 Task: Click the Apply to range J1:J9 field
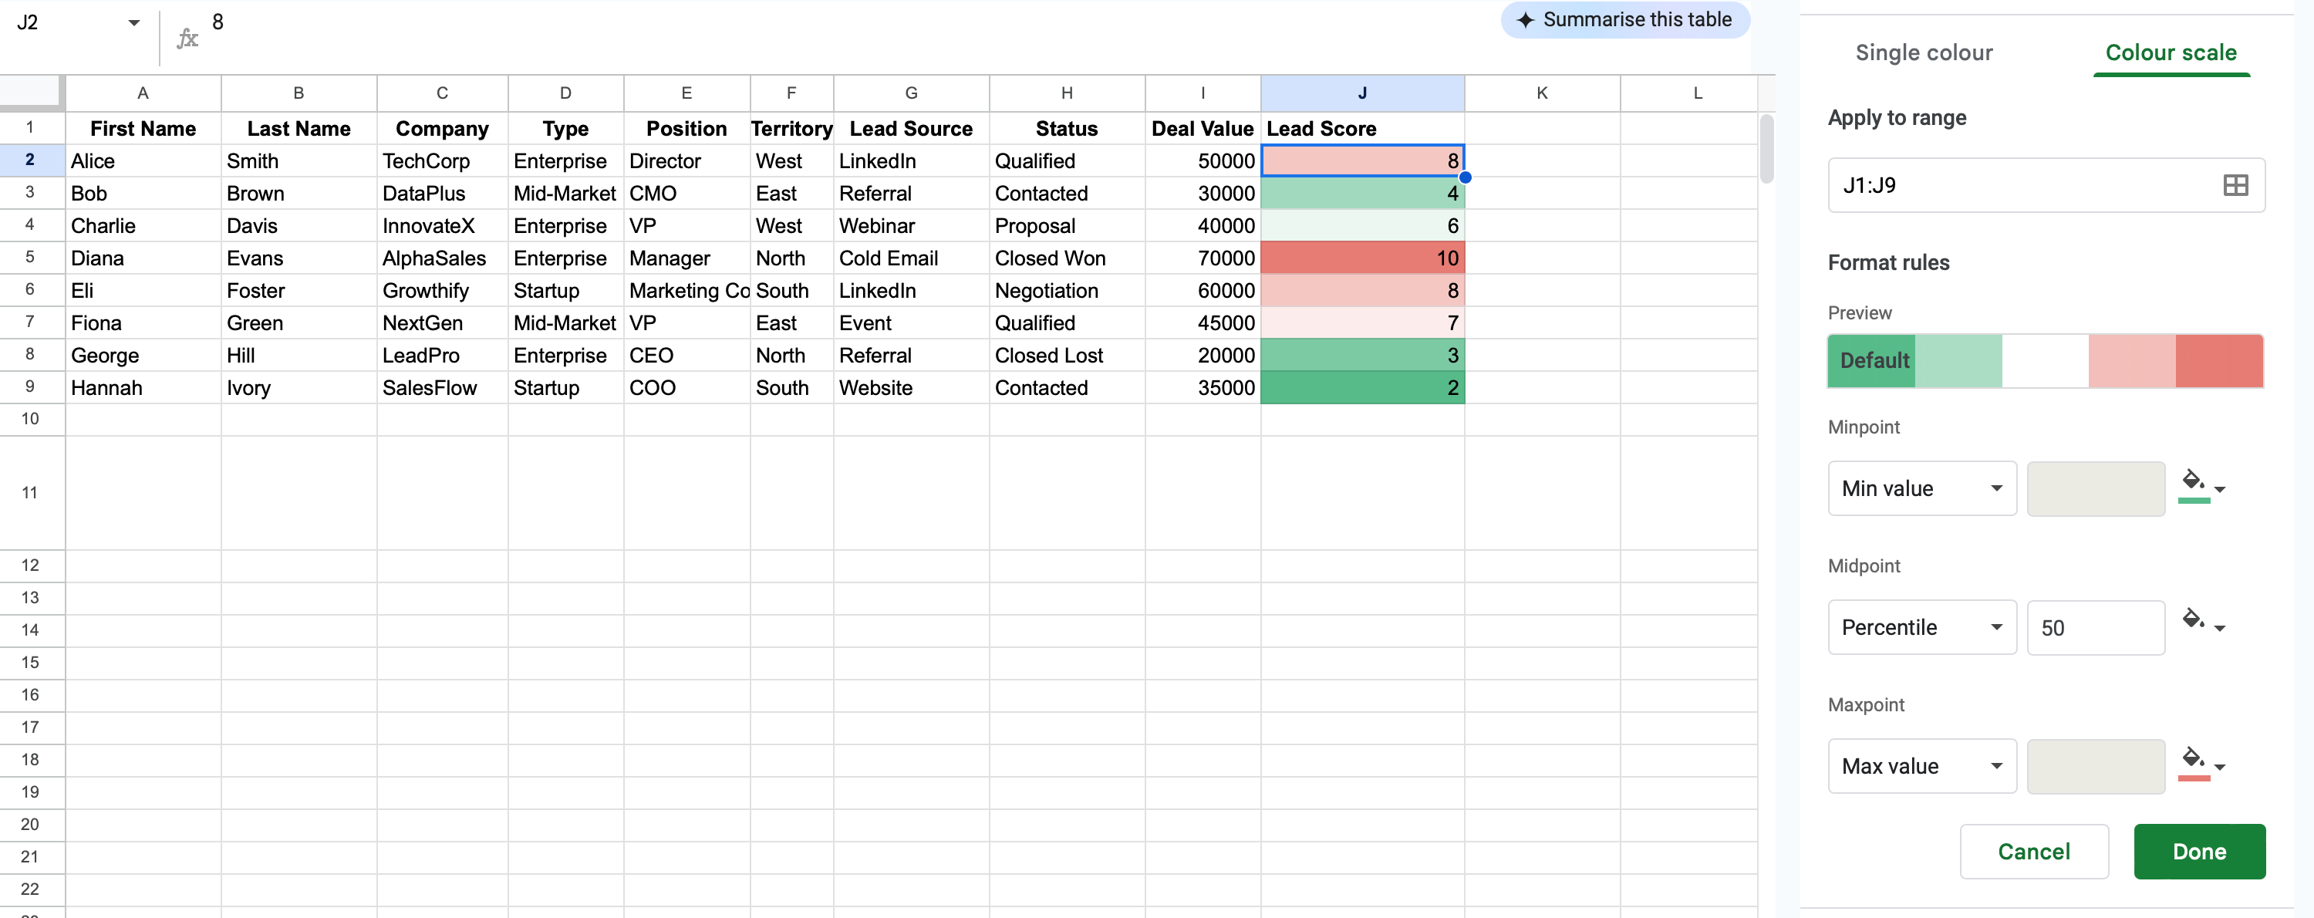point(2021,185)
